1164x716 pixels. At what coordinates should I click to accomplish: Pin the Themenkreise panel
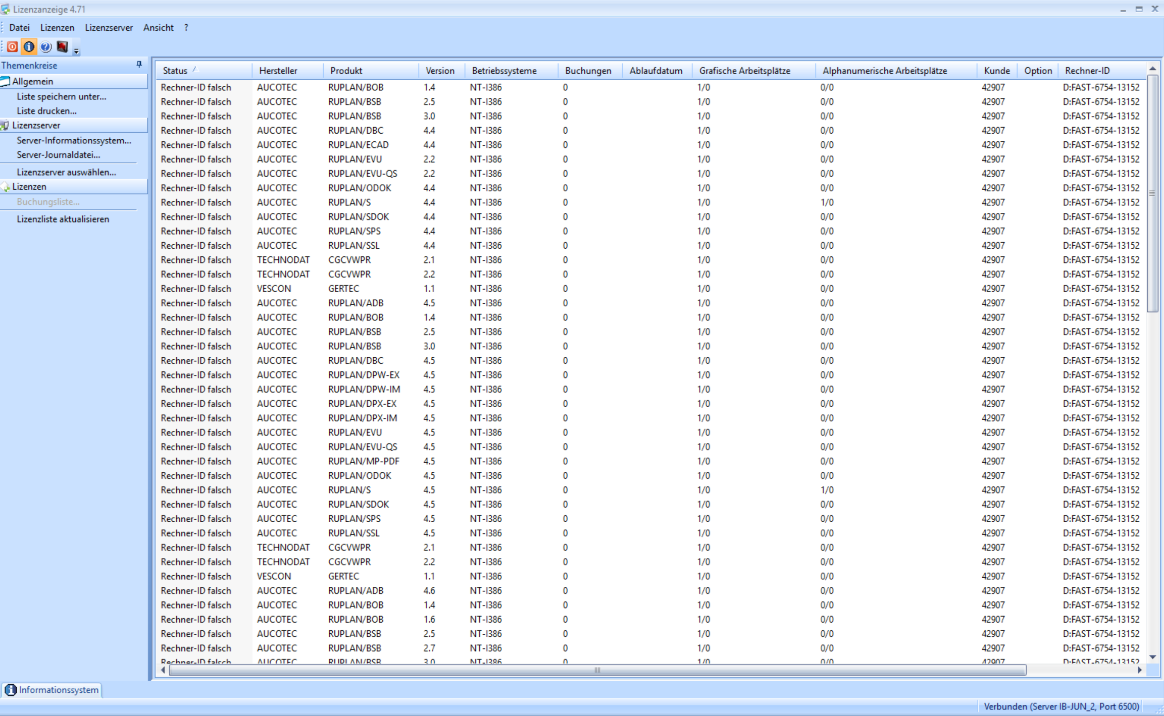[139, 65]
